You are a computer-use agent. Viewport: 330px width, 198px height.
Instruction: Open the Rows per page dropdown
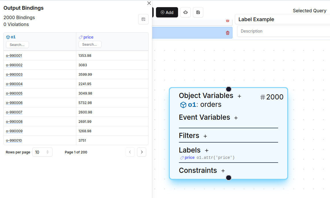(x=42, y=152)
